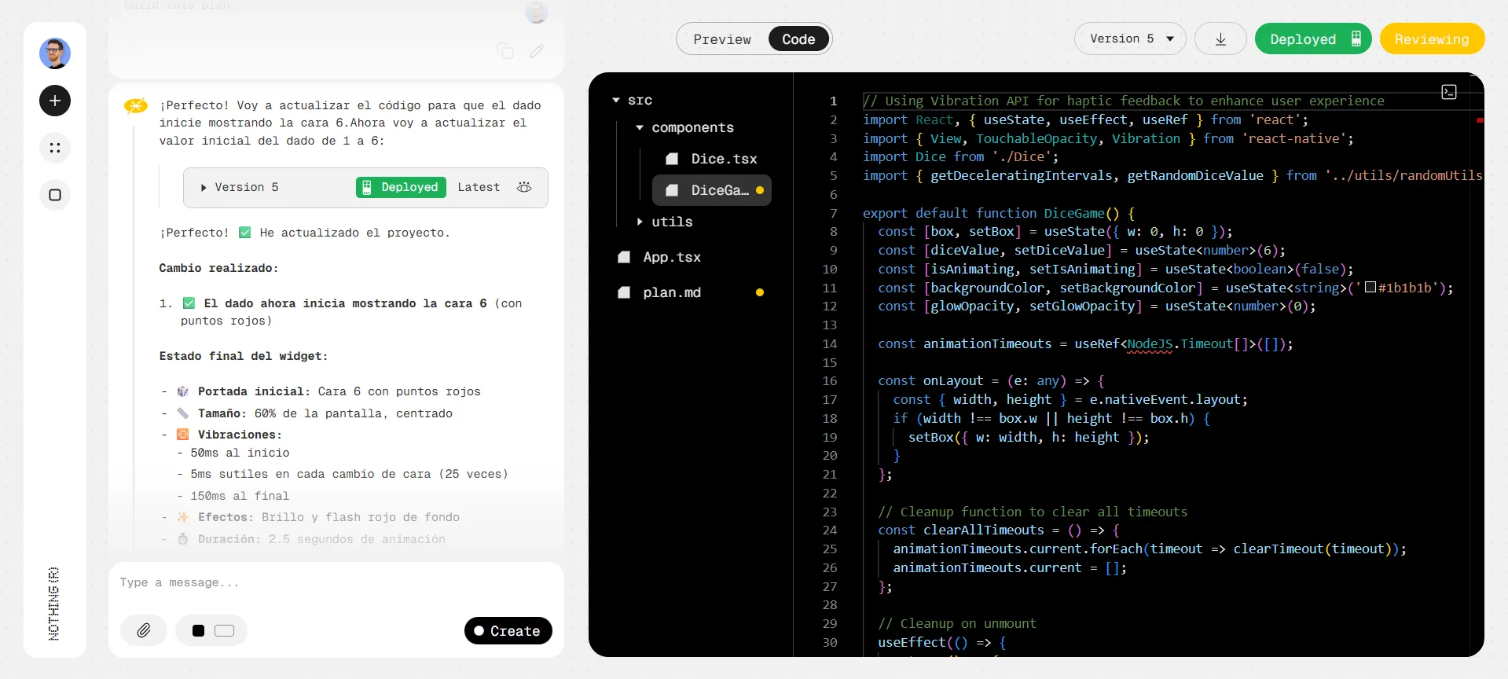
Task: Click the rounded square icon in sidebar
Action: pyautogui.click(x=55, y=195)
